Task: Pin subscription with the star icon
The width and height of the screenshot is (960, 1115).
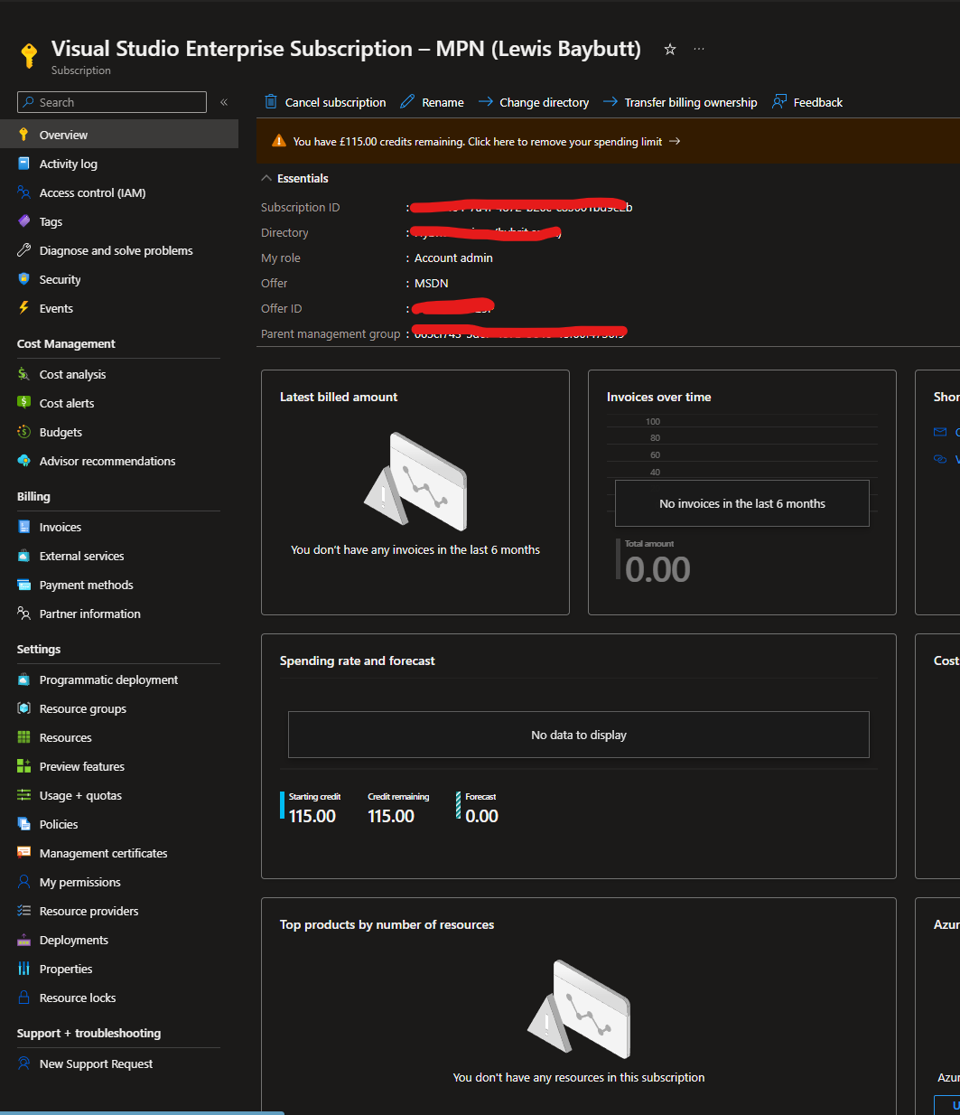Action: (670, 50)
